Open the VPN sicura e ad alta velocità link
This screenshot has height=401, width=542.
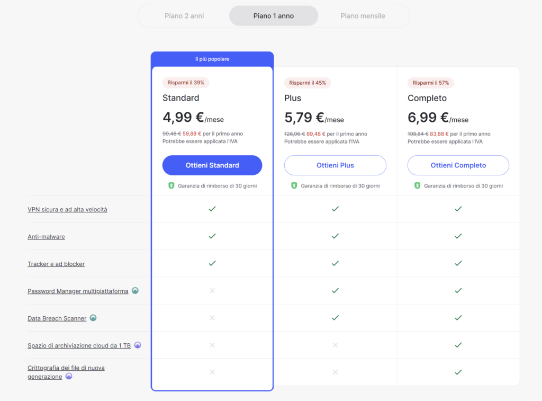(x=67, y=209)
